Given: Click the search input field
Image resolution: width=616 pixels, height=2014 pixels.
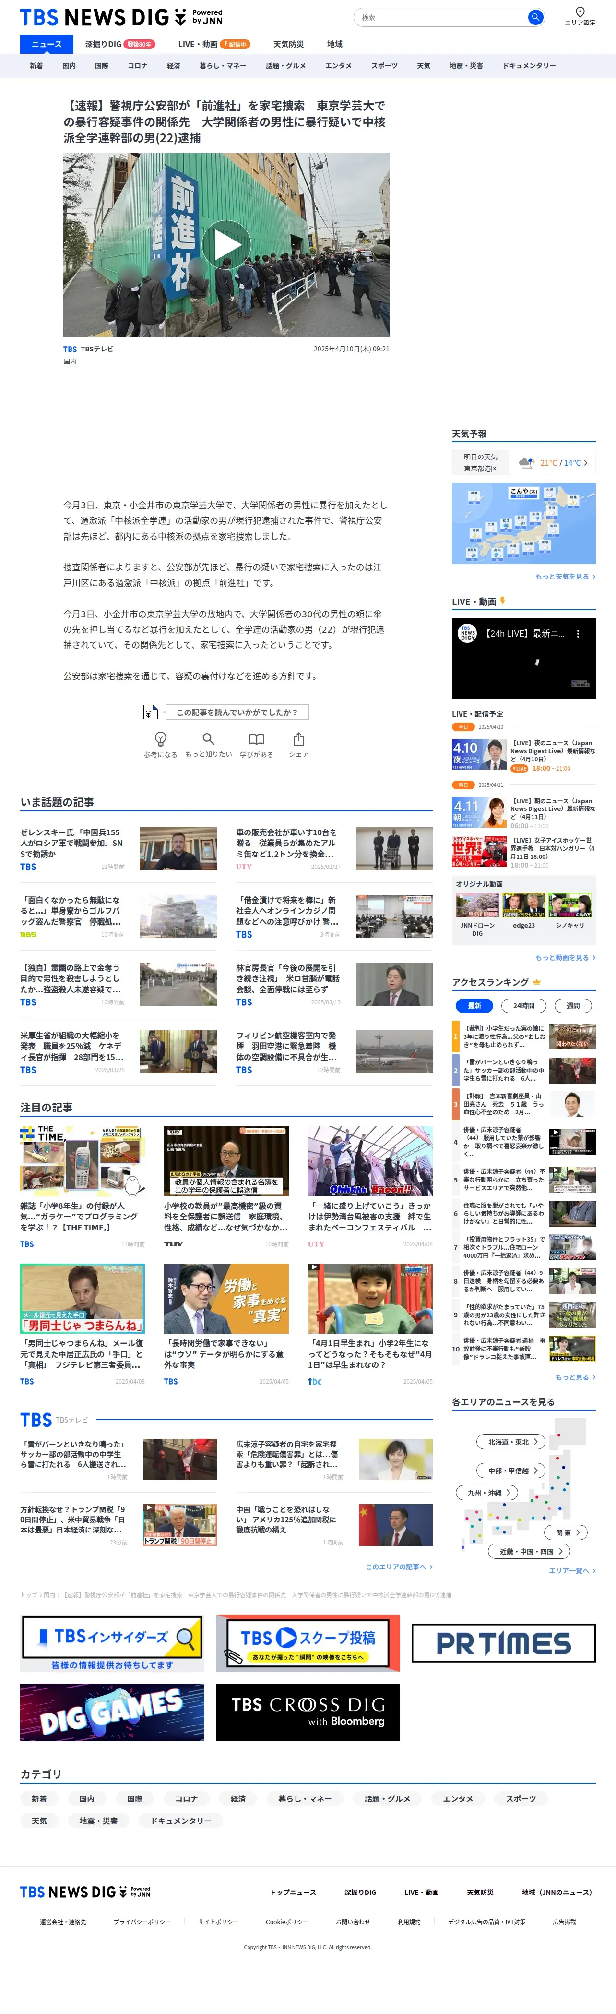Looking at the screenshot, I should coord(442,17).
